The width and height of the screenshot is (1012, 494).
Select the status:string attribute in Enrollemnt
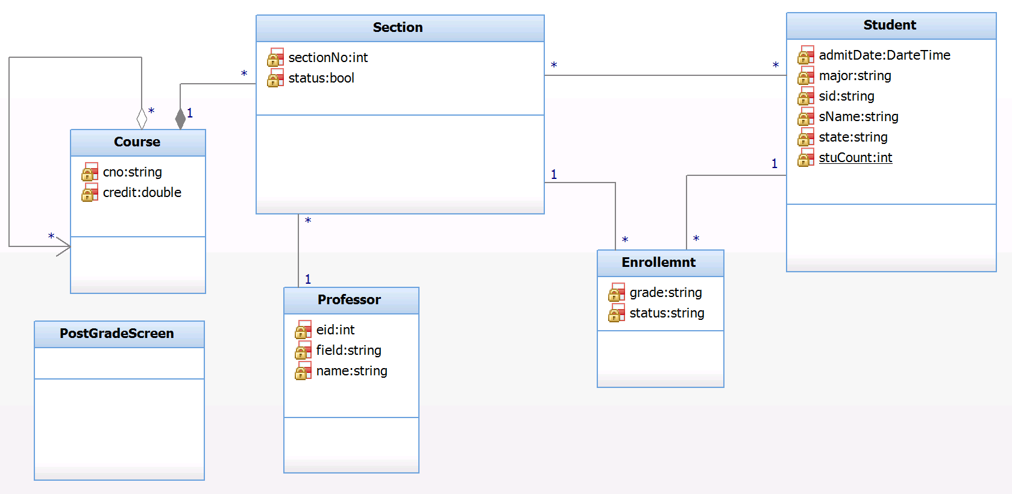click(667, 313)
